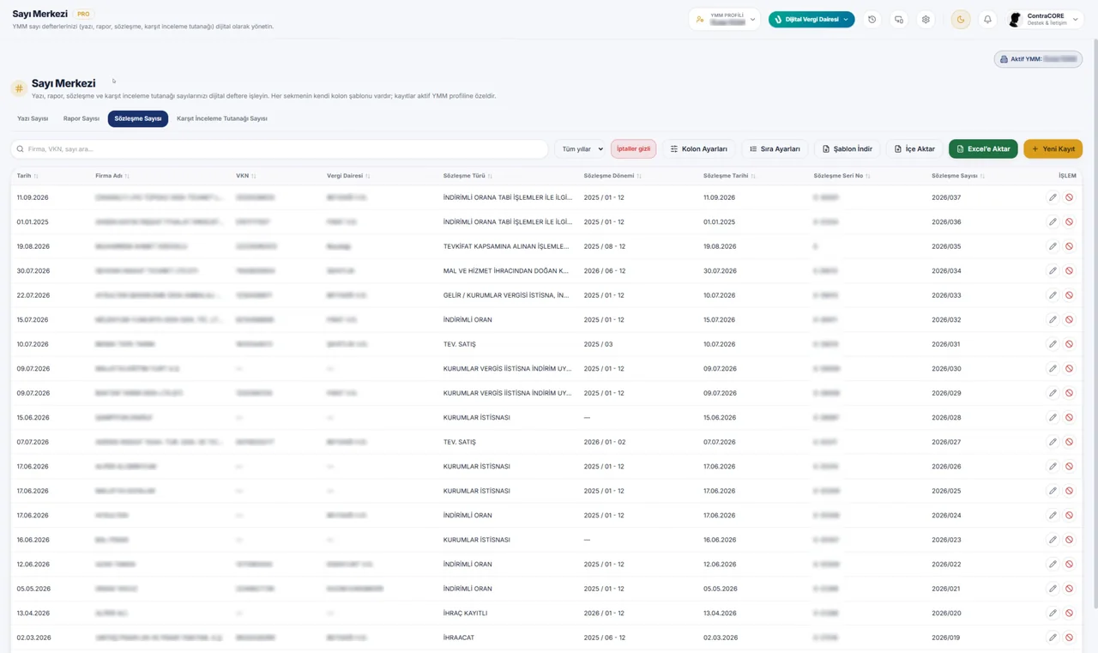
Task: Switch to the Yazı Sayısı tab
Action: click(33, 118)
